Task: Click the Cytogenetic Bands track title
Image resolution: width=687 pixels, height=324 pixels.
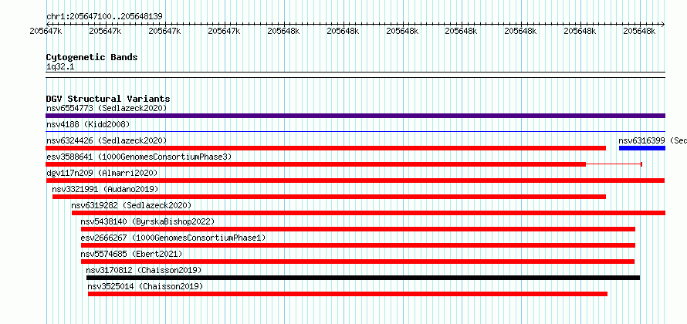Action: pos(92,57)
